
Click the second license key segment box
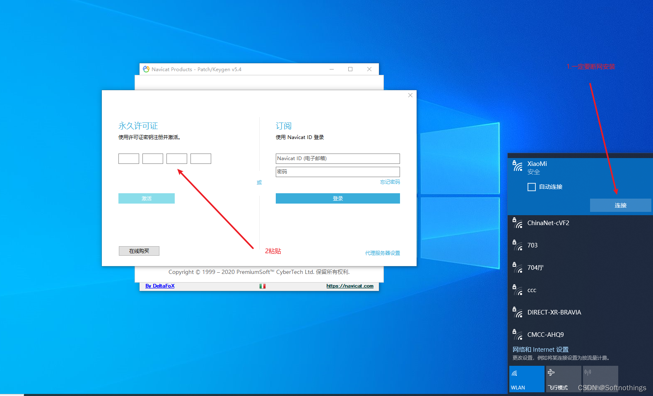pos(153,159)
